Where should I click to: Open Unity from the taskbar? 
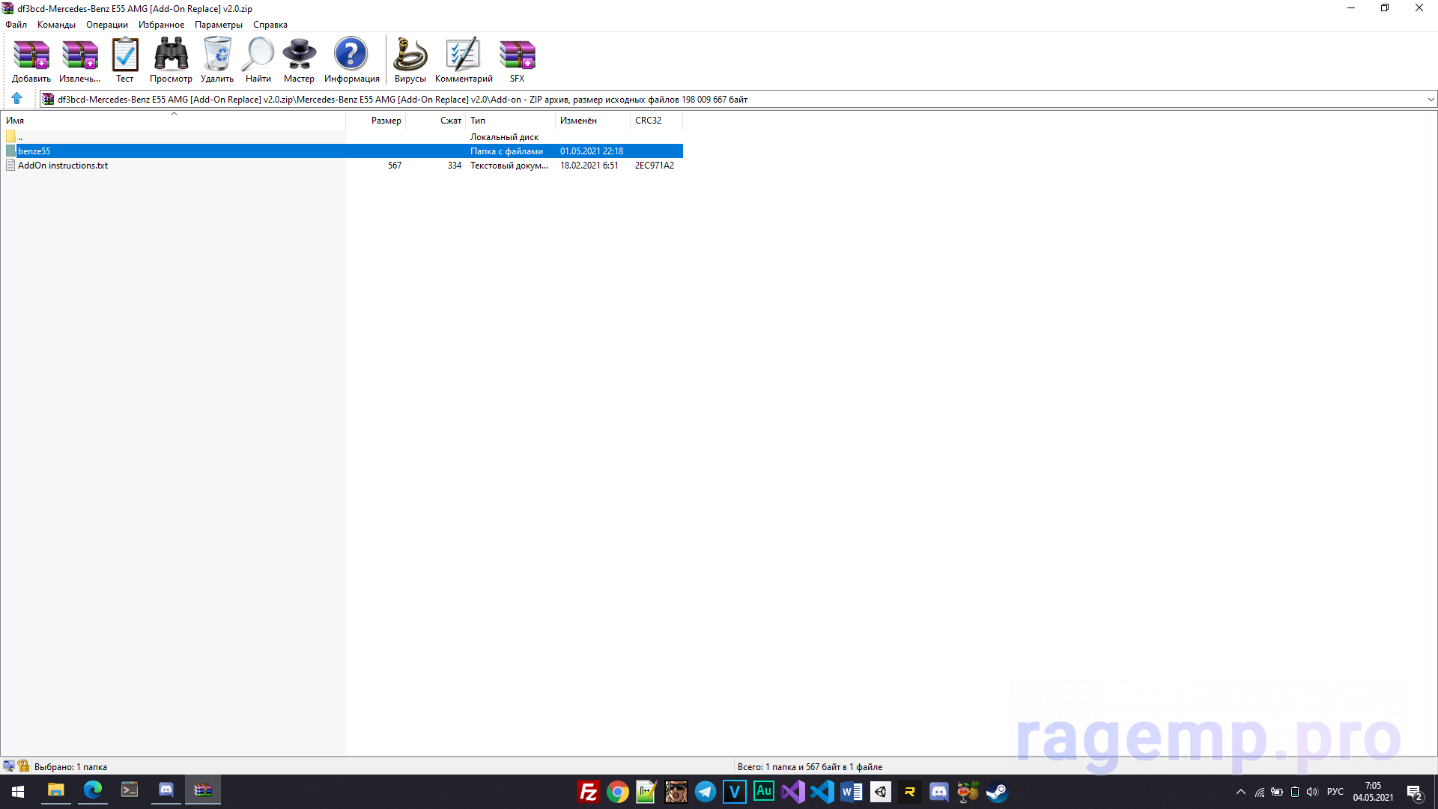pyautogui.click(x=881, y=792)
